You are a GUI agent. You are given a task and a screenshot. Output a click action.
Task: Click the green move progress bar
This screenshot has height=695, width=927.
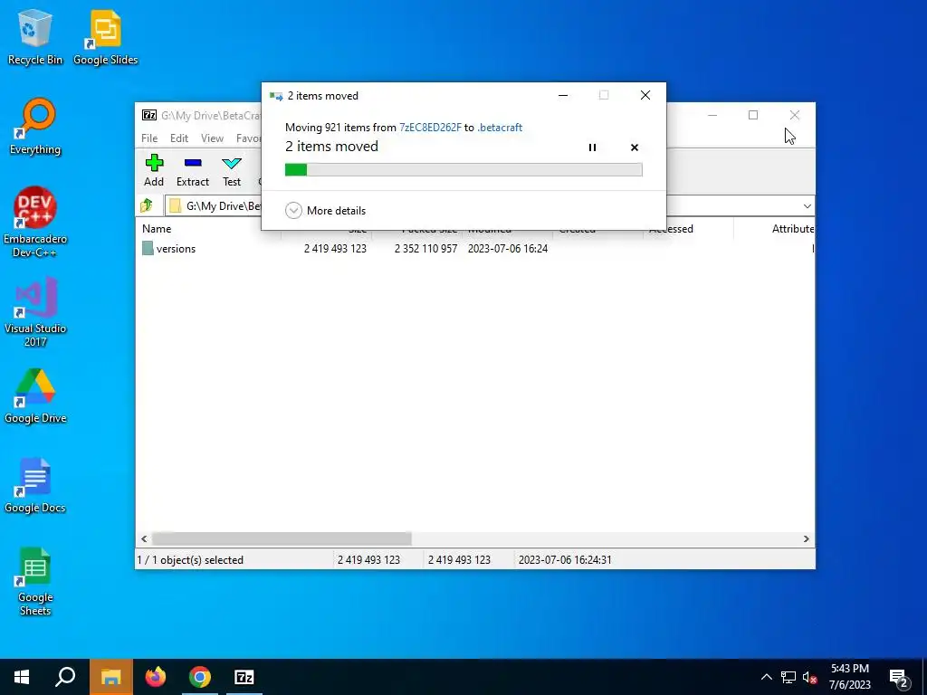[463, 170]
